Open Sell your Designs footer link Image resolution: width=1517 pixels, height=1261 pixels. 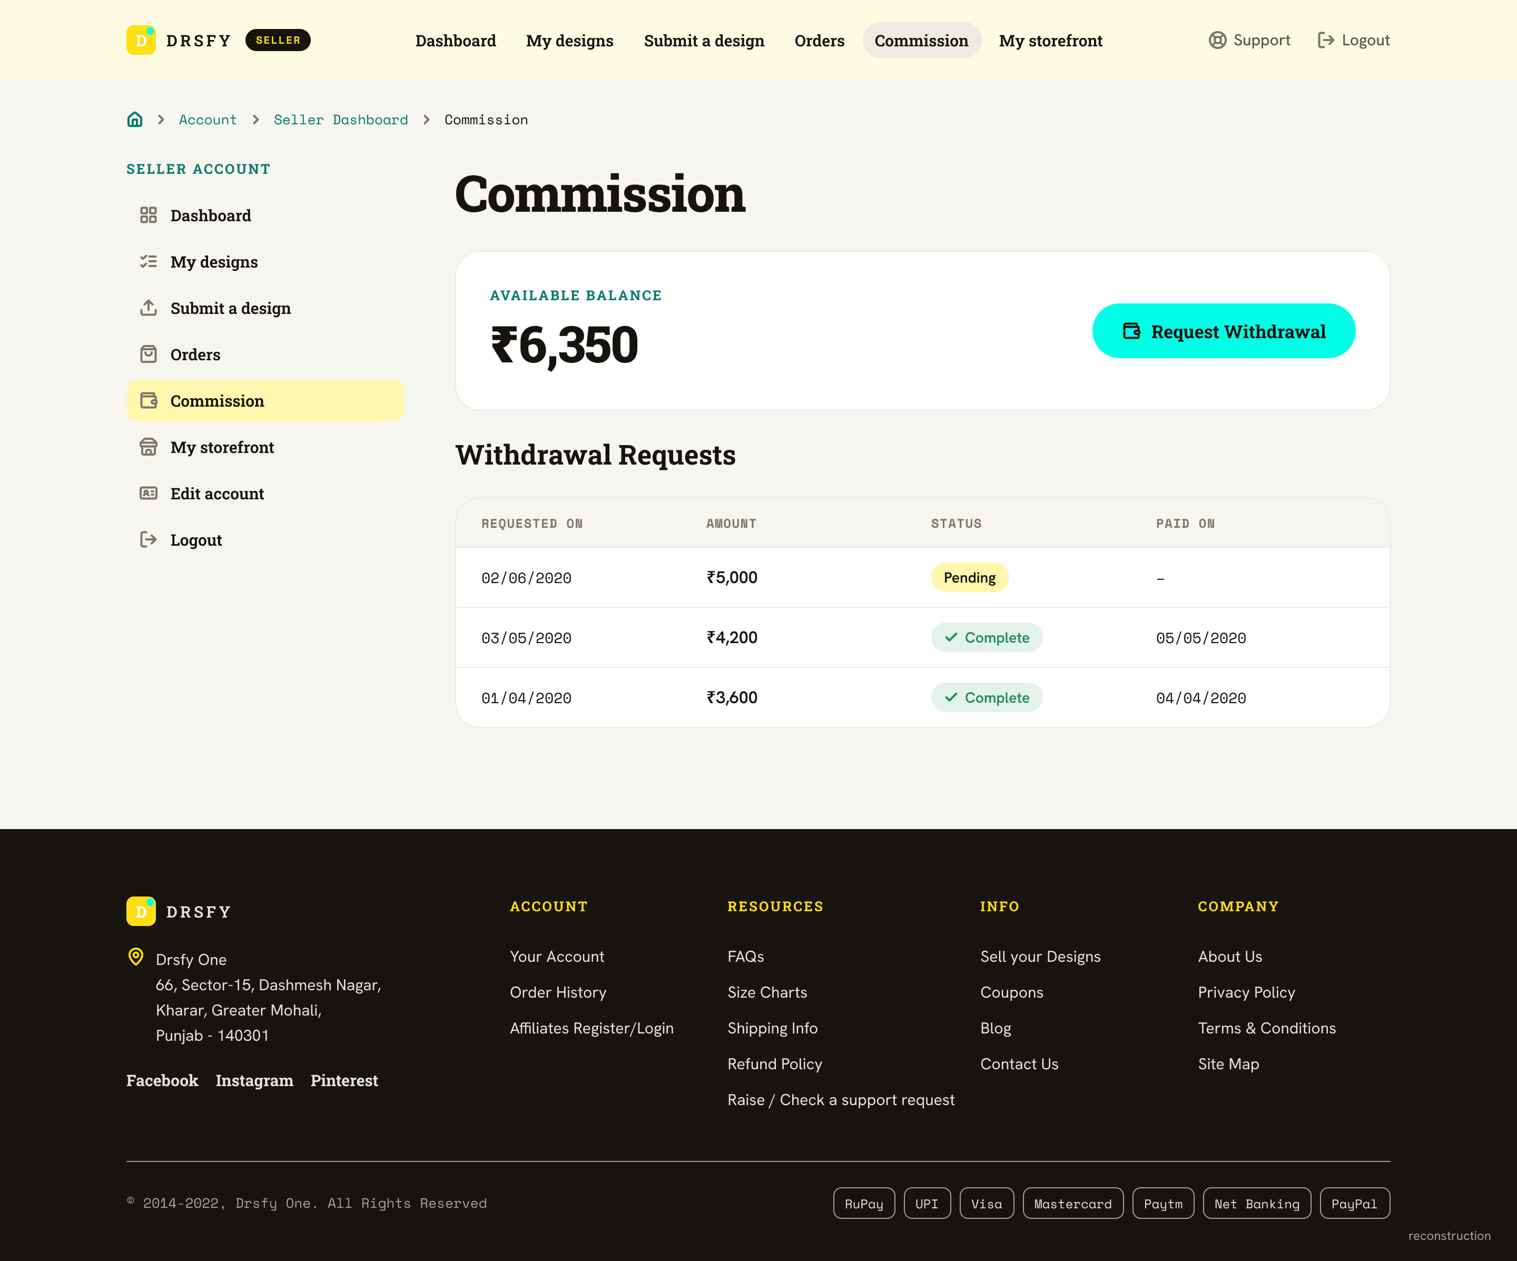click(1040, 957)
